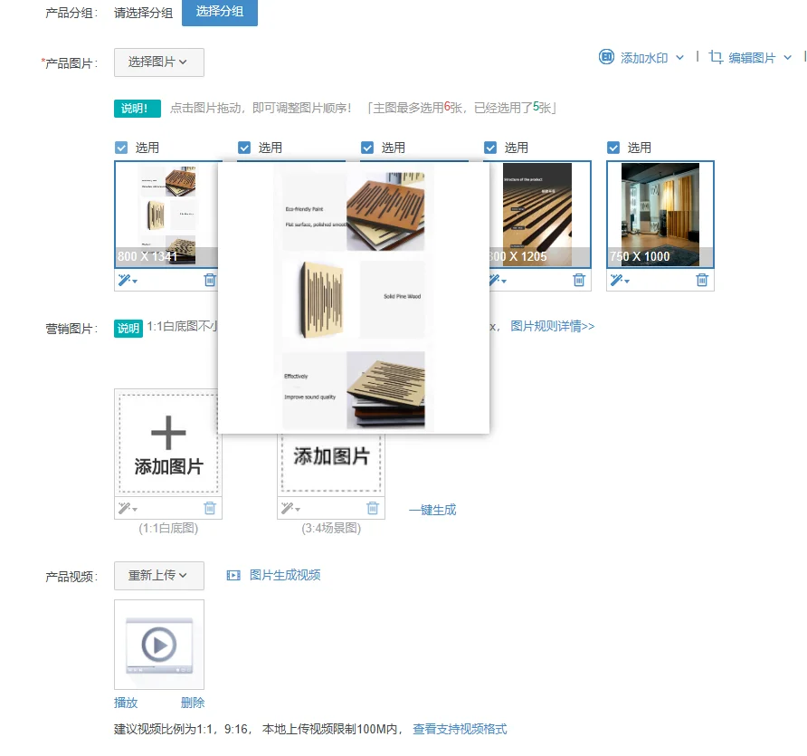Click the film icon beside 图片生成视频

(x=233, y=575)
